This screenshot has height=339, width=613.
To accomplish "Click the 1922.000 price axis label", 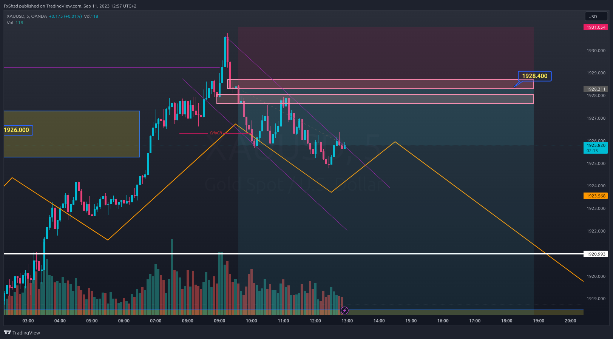I will click(x=596, y=231).
